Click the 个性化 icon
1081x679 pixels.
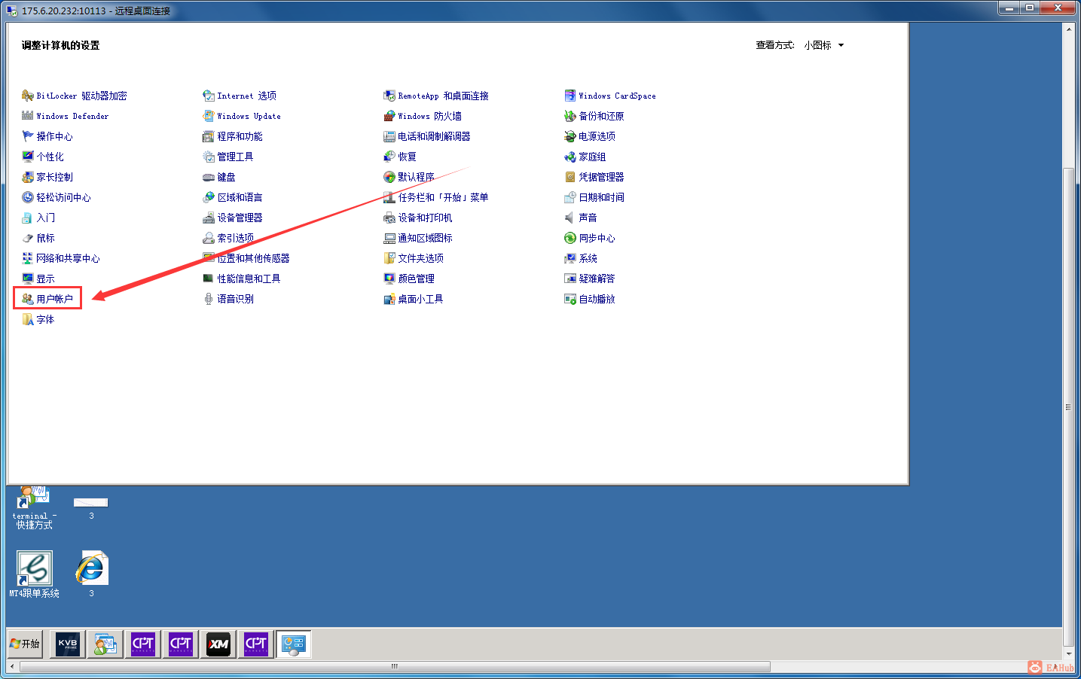[x=28, y=157]
